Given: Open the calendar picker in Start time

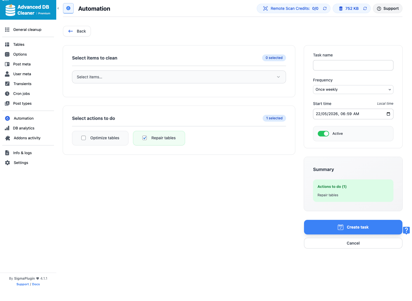Looking at the screenshot, I should 388,114.
